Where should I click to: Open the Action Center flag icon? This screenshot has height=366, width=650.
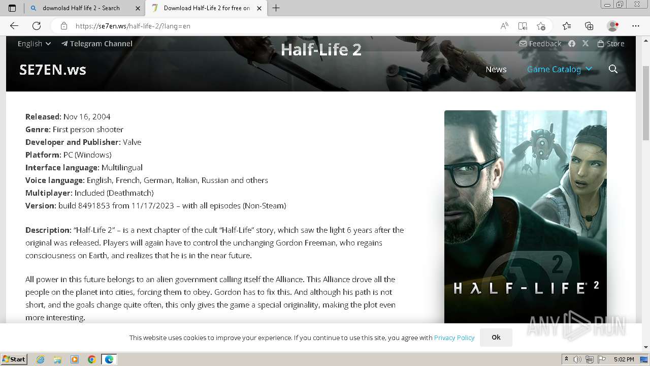[x=602, y=359]
